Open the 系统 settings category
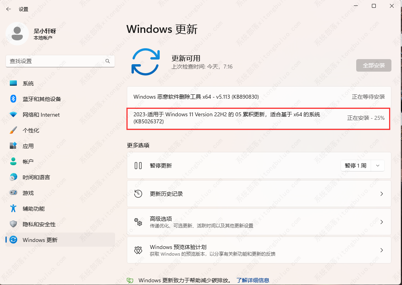The image size is (402, 285). click(60, 83)
